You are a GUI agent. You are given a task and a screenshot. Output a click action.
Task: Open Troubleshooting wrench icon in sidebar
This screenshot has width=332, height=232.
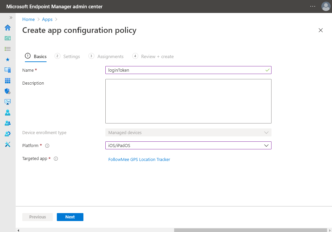[8, 144]
